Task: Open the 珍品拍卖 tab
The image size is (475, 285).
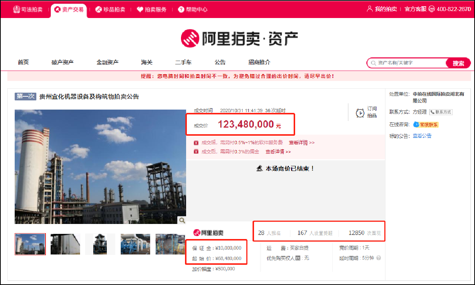Action: tap(110, 10)
